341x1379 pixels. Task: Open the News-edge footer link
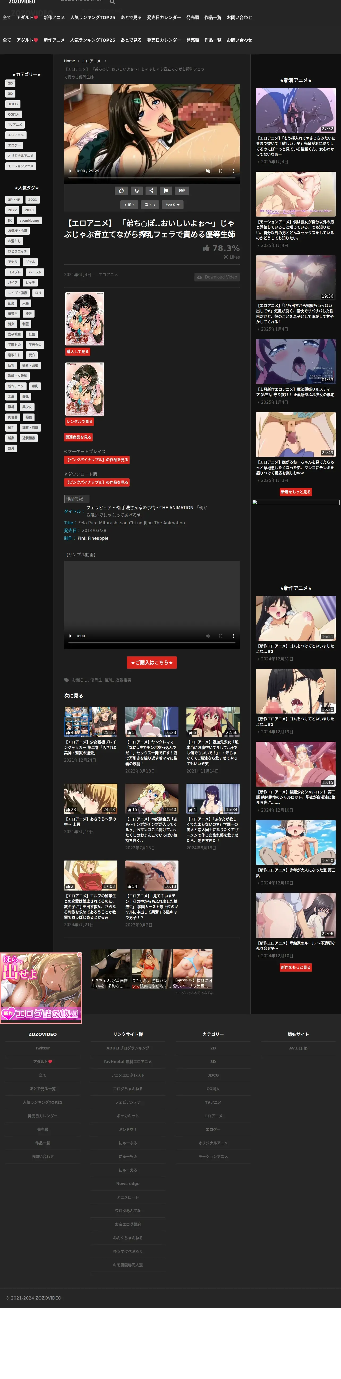click(128, 1184)
